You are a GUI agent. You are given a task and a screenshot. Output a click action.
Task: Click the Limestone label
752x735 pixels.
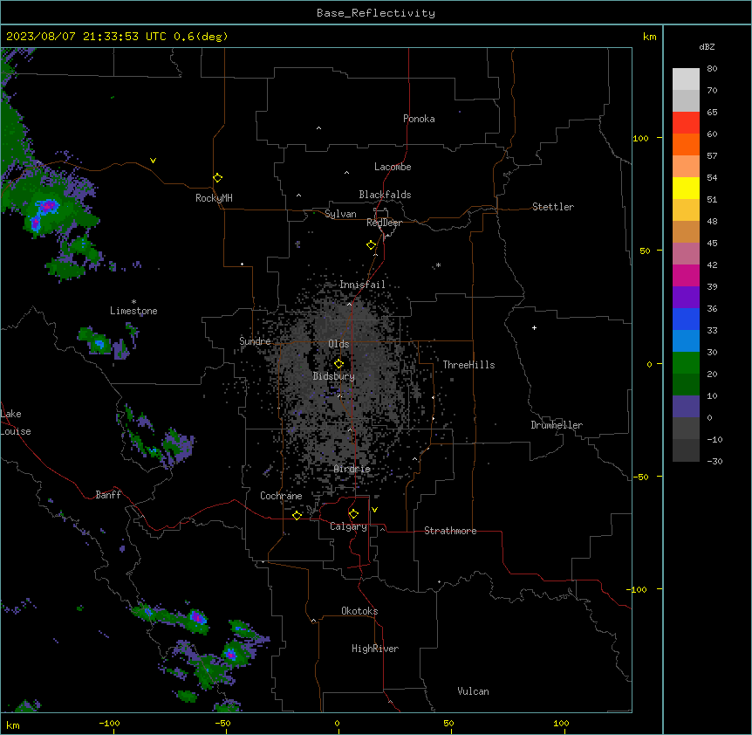[x=133, y=311]
